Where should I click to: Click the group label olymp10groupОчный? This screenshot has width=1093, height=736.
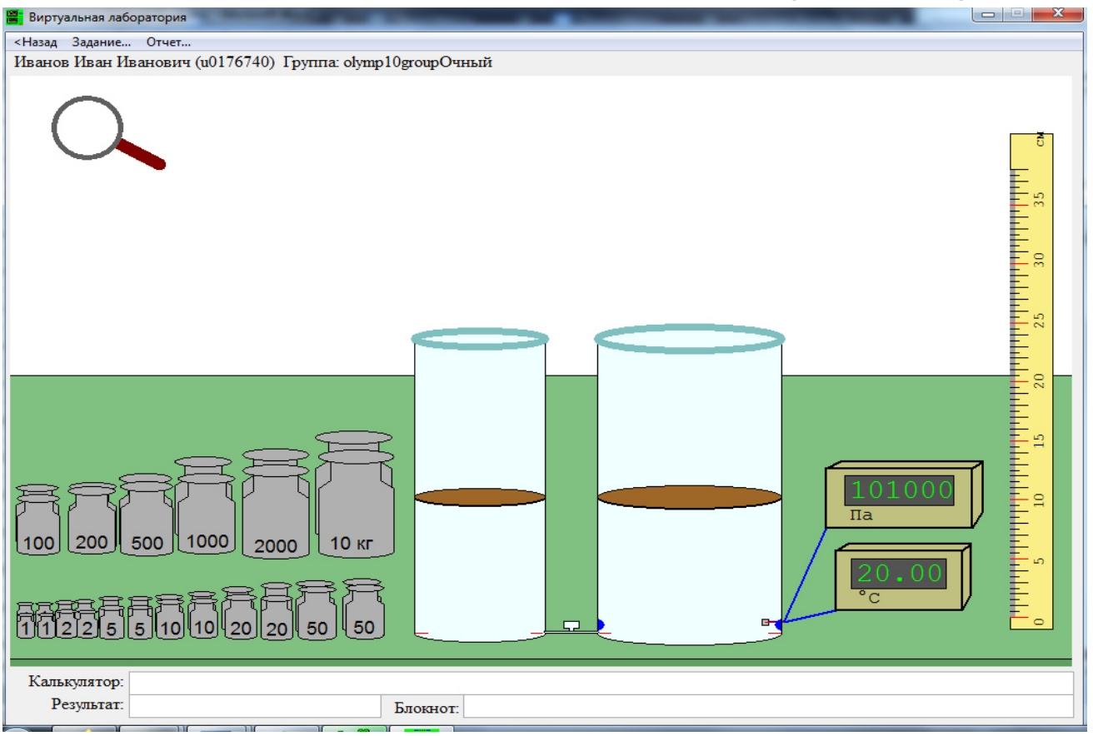coord(418,63)
